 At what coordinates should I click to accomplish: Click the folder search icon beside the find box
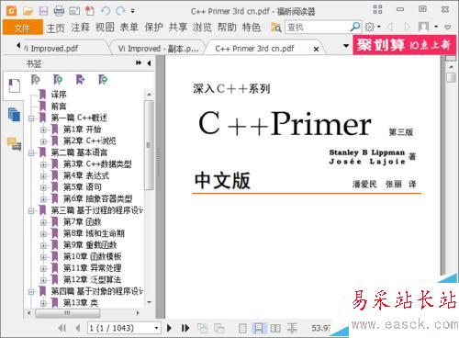click(276, 28)
